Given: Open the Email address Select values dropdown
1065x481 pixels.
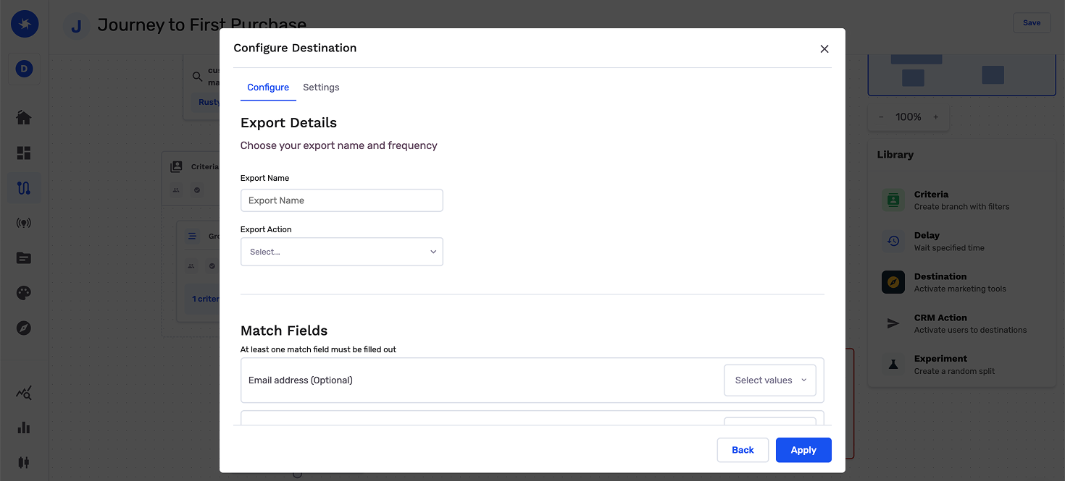Looking at the screenshot, I should coord(769,380).
